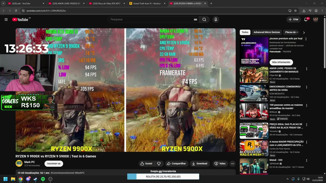The image size is (326, 183).
Task: Open Mark PC channel avatar
Action: click(19, 163)
